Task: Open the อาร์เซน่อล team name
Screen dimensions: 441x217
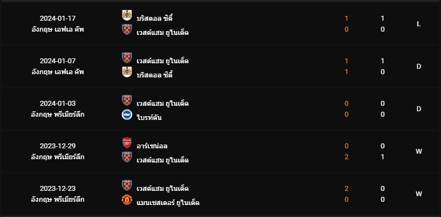Action: [x=152, y=146]
